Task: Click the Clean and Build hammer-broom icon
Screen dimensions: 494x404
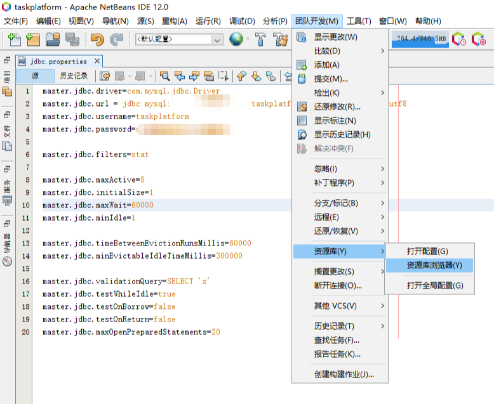Action: pos(281,39)
